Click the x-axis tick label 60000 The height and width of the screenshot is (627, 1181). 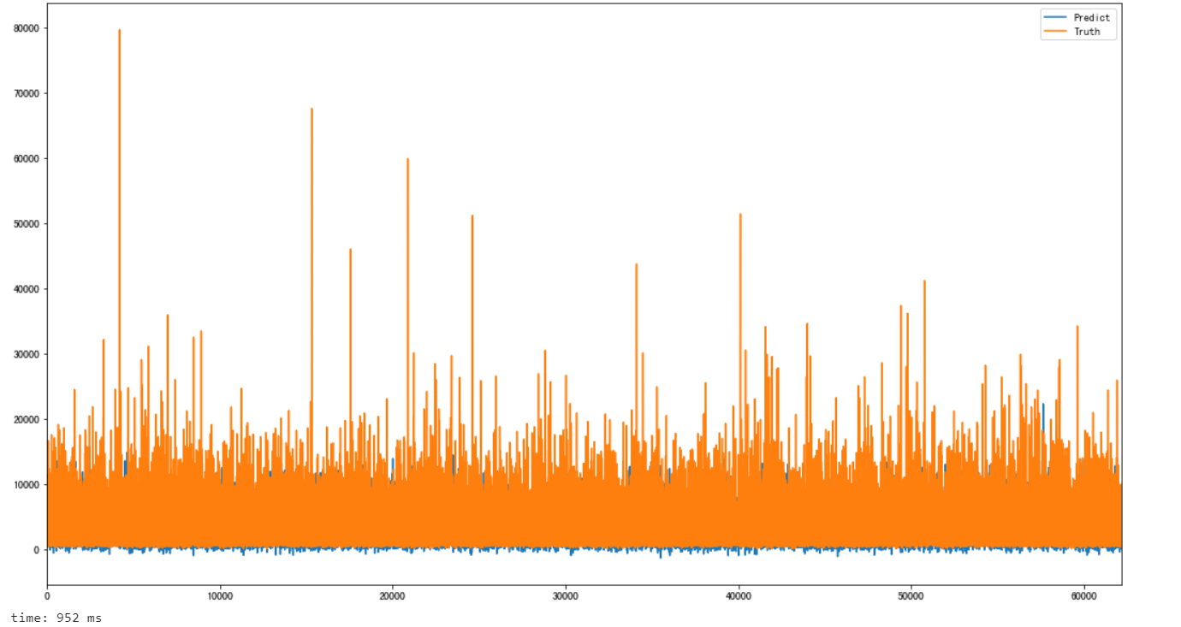pos(1084,595)
